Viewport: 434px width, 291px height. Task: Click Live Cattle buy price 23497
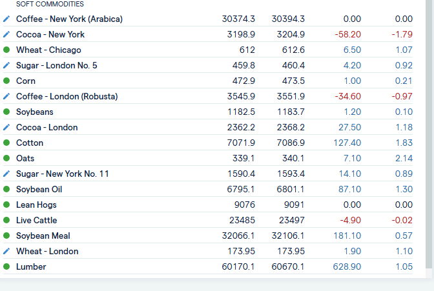click(x=292, y=220)
